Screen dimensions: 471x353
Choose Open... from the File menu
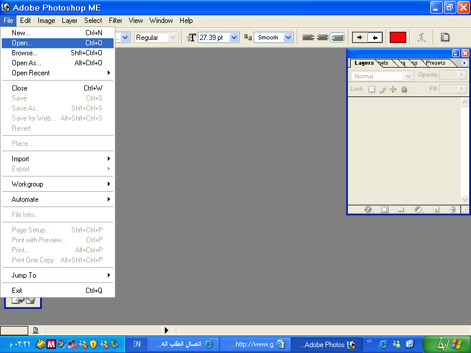[x=58, y=43]
